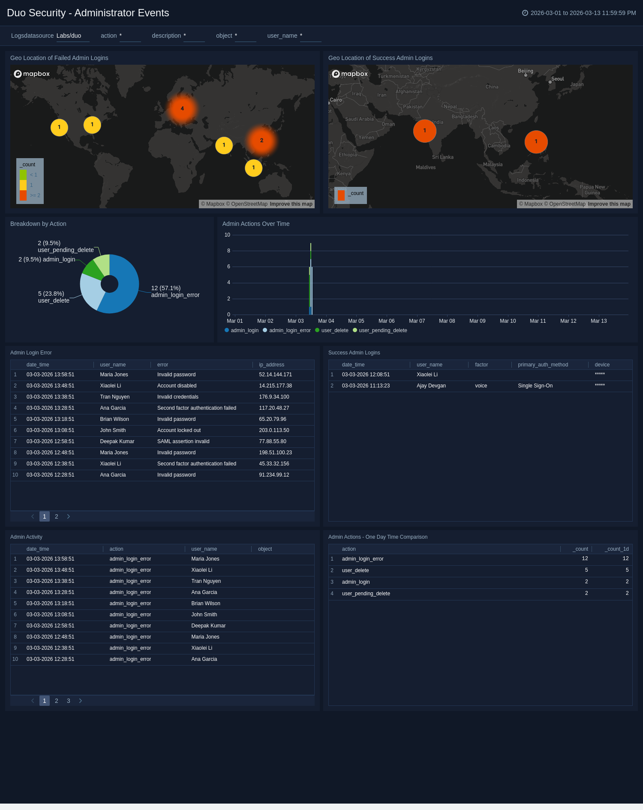Click the Mapbox logo on the Failed Logins map
The width and height of the screenshot is (643, 810).
pyautogui.click(x=32, y=74)
